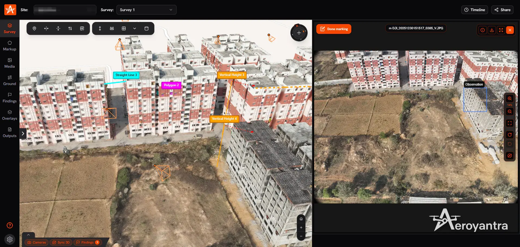Toggle Sync 3D mode
Viewport: 520px width, 247px height.
(x=61, y=242)
